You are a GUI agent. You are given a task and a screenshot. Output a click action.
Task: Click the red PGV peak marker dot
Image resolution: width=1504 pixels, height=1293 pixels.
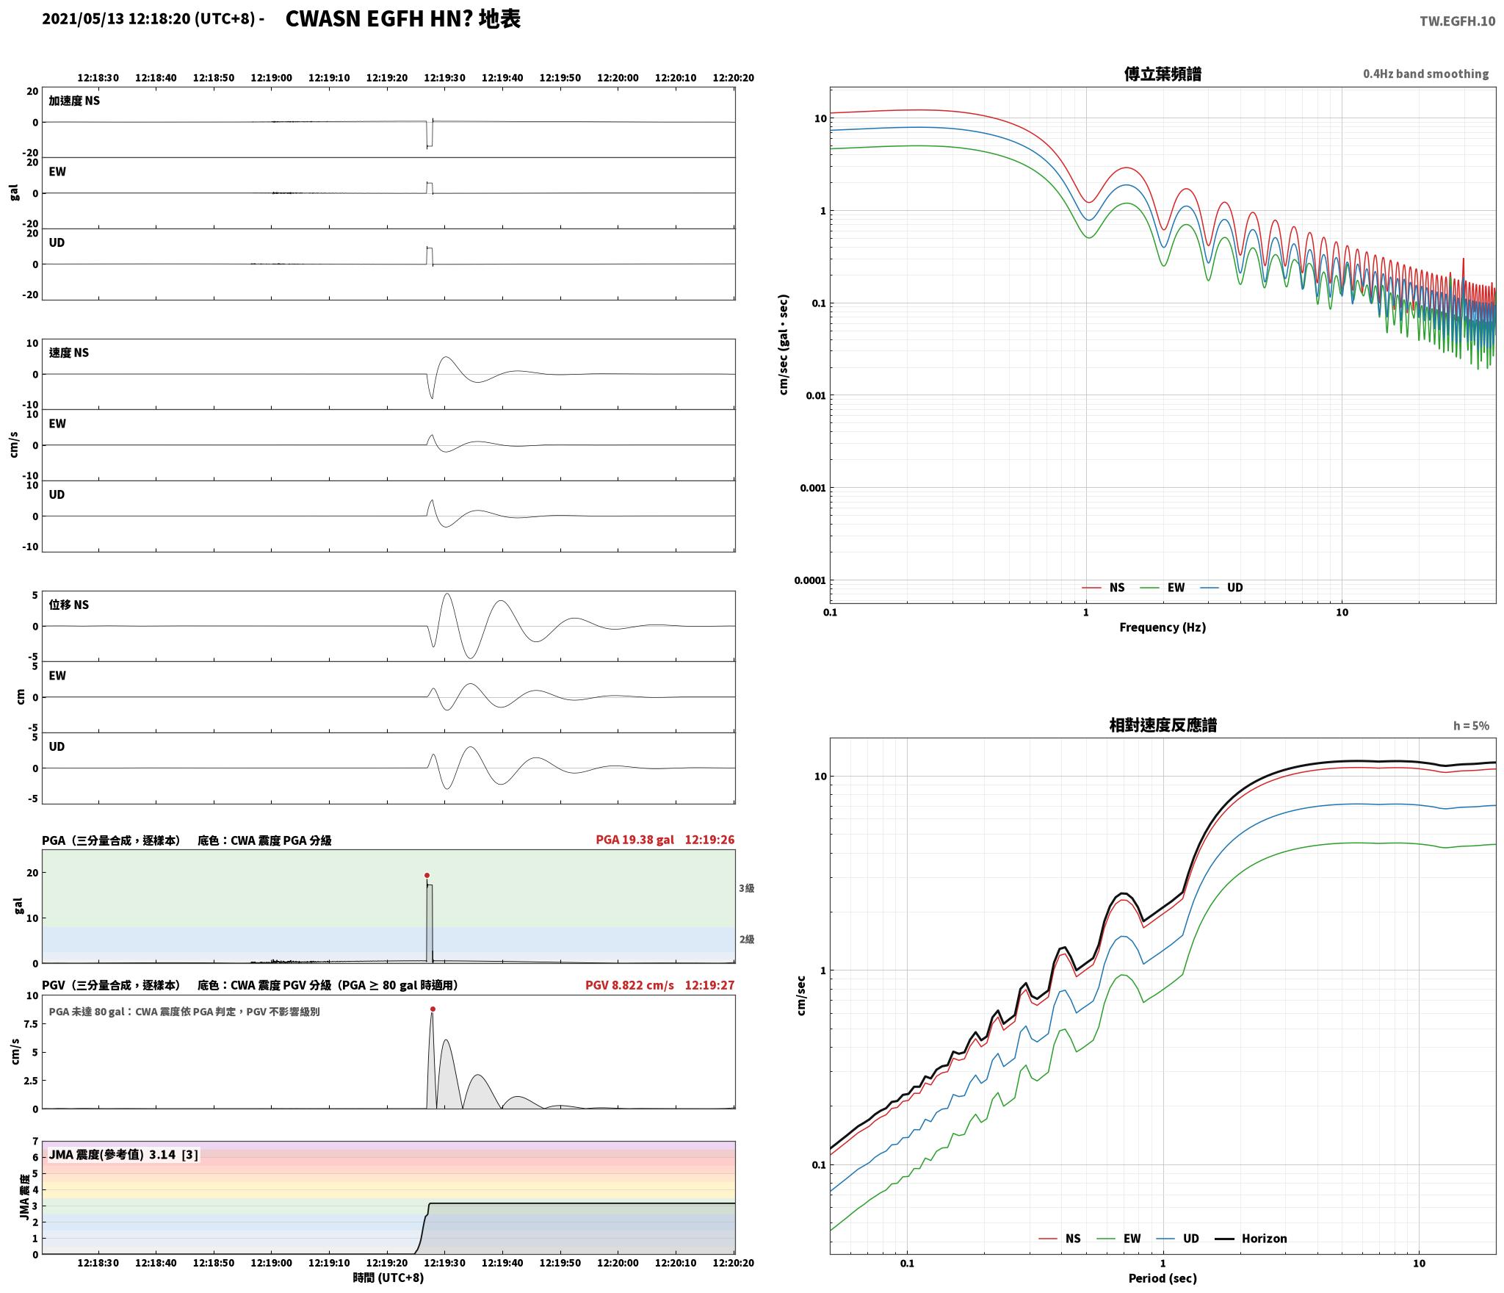click(433, 1009)
